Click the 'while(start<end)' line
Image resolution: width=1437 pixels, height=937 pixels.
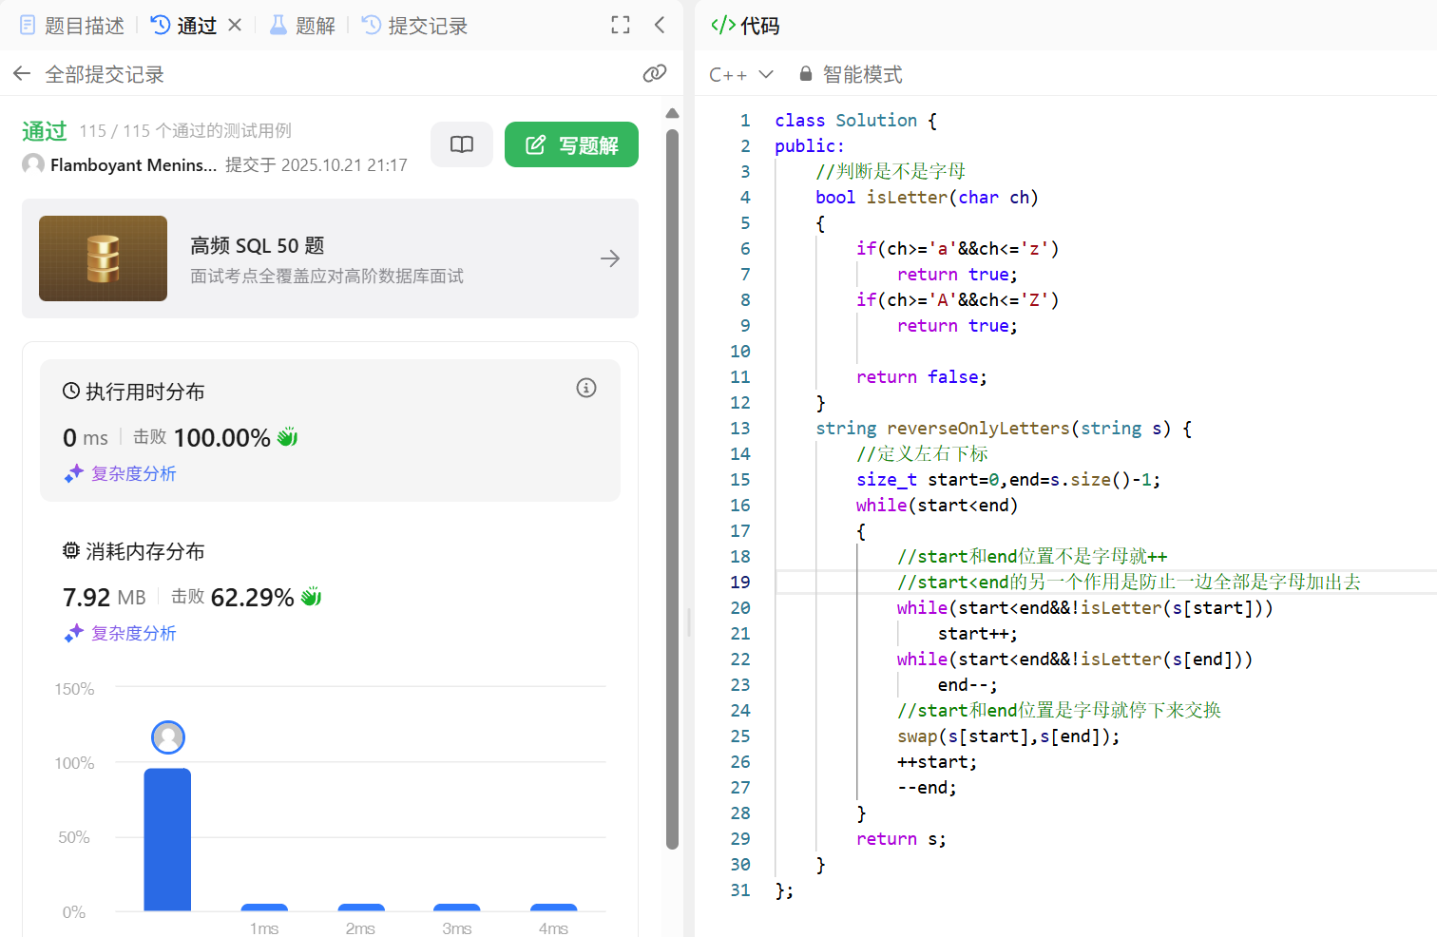pos(937,506)
